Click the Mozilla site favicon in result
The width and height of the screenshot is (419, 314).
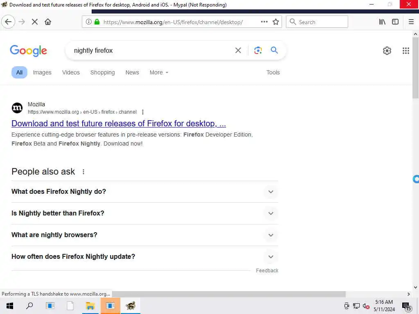click(x=17, y=108)
